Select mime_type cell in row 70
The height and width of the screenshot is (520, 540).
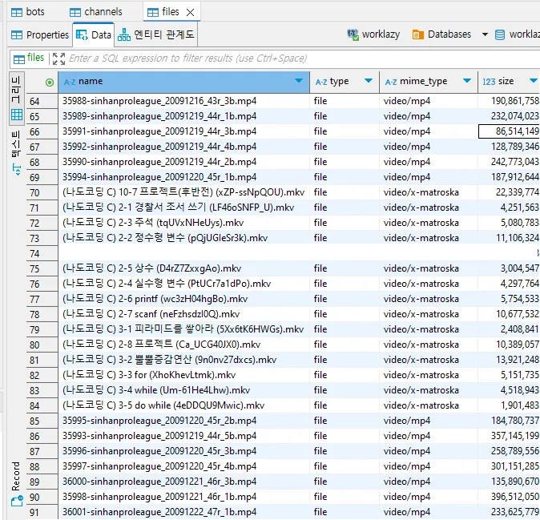(429, 192)
